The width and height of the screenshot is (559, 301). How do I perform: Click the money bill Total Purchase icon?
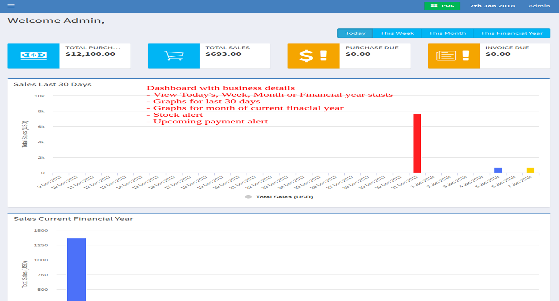(x=33, y=56)
